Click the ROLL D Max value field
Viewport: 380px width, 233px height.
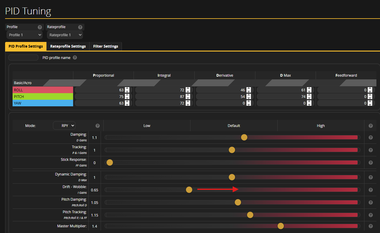(x=285, y=90)
